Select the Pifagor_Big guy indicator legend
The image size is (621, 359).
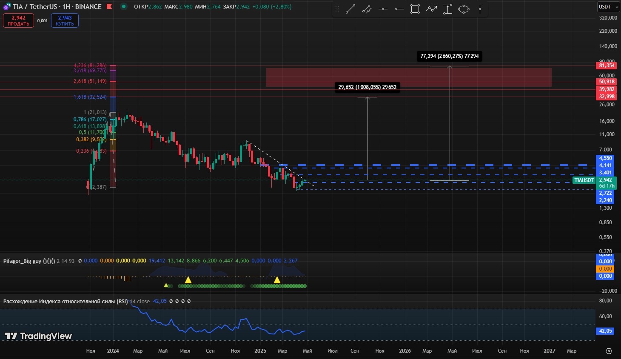tap(29, 261)
